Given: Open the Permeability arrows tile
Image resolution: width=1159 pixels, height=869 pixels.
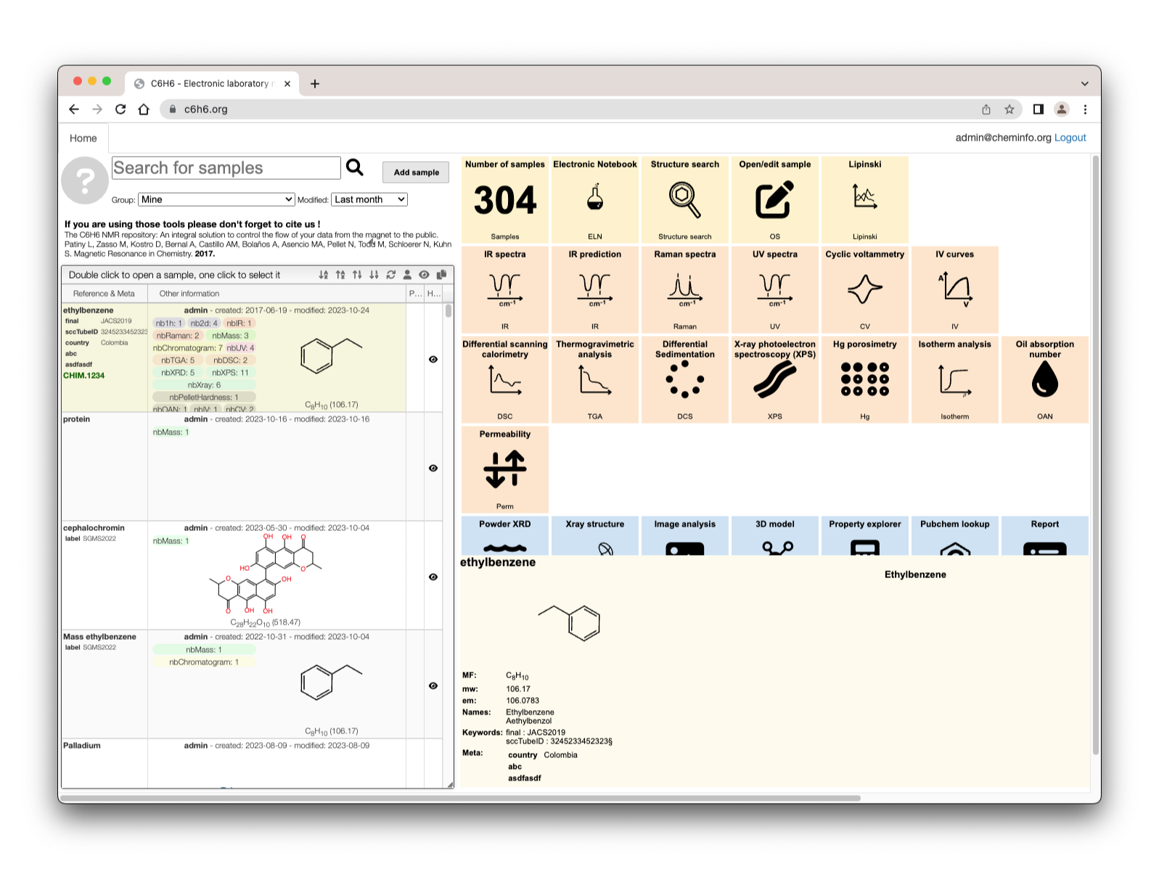Looking at the screenshot, I should pos(504,469).
